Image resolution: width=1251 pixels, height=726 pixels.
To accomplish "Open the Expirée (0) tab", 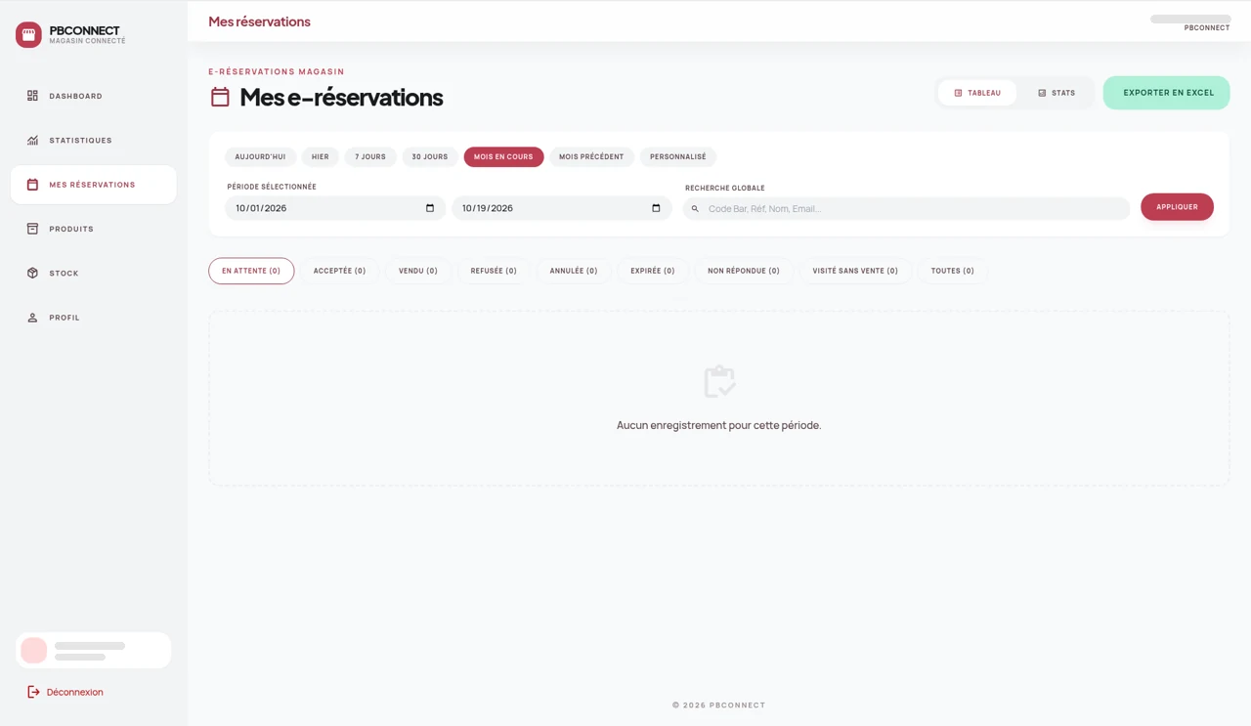I will click(653, 271).
